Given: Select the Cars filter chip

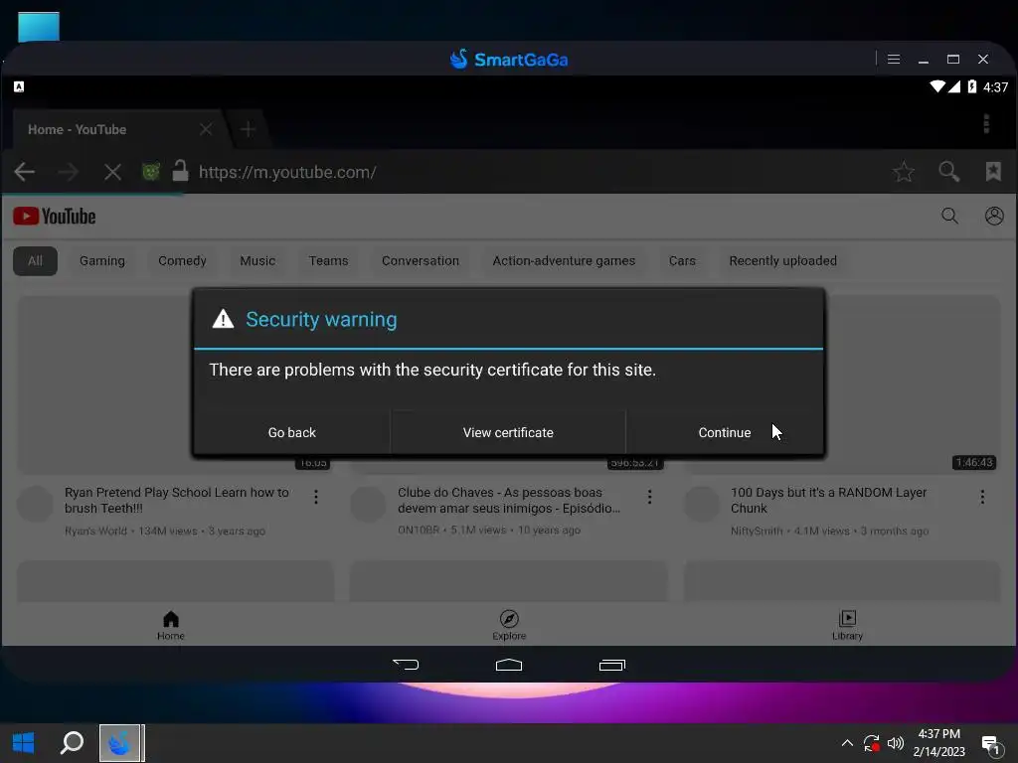Looking at the screenshot, I should pos(682,261).
